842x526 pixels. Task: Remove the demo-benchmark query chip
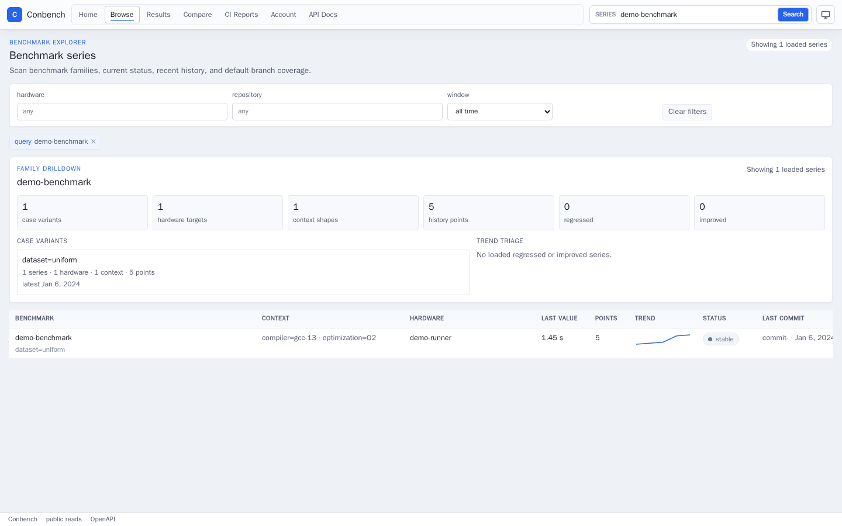[94, 141]
